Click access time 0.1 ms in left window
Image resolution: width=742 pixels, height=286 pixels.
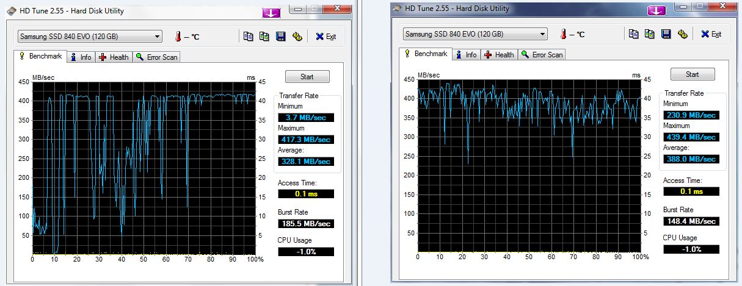click(x=306, y=194)
